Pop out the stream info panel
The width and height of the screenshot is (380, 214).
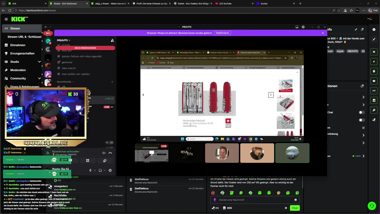[x=362, y=29]
